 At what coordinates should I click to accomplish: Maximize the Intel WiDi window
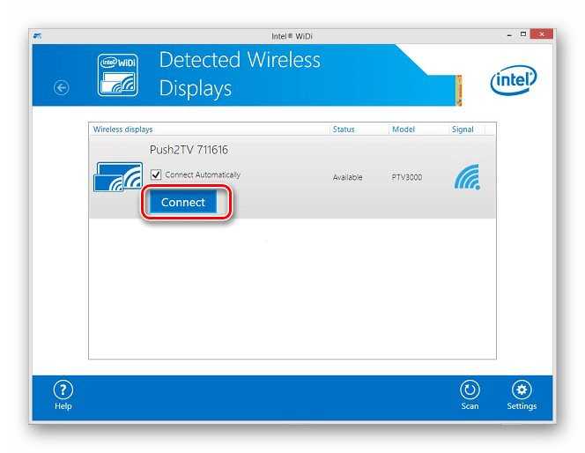click(523, 34)
